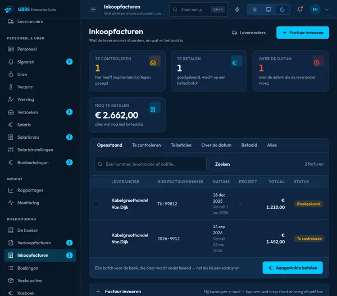Tick checkbox for invoice TU-99812
The height and width of the screenshot is (296, 337).
coord(97,204)
